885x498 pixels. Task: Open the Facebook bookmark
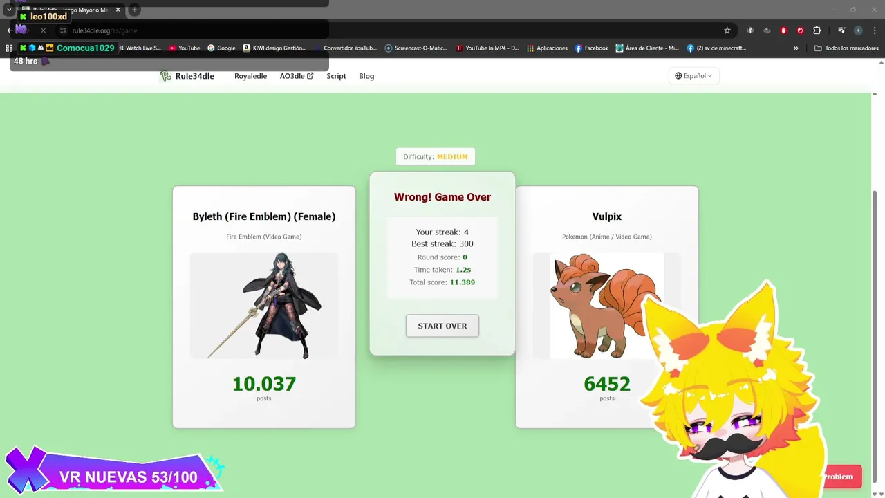(x=592, y=48)
